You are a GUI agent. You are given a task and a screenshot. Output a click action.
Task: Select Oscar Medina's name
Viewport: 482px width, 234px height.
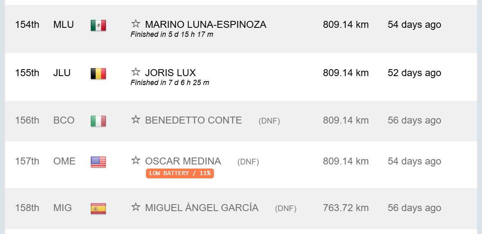tap(183, 161)
